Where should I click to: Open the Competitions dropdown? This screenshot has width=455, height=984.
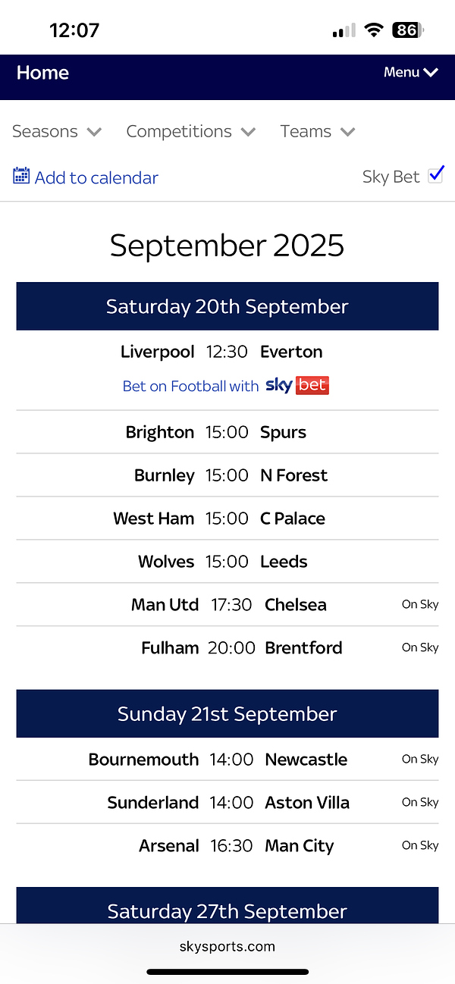point(190,132)
